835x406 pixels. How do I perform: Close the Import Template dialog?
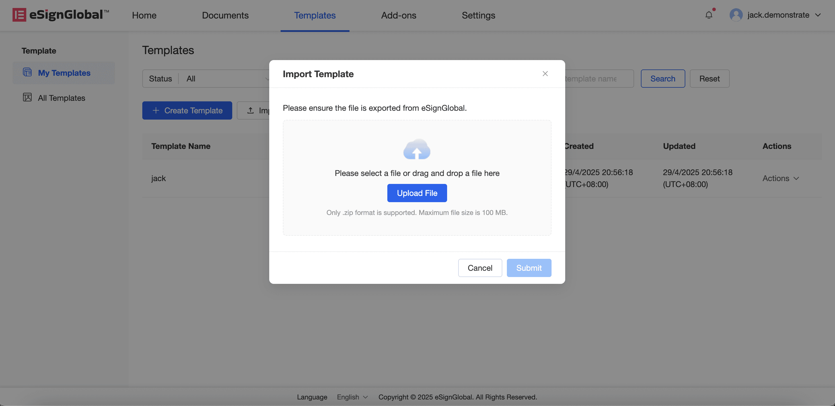[545, 74]
